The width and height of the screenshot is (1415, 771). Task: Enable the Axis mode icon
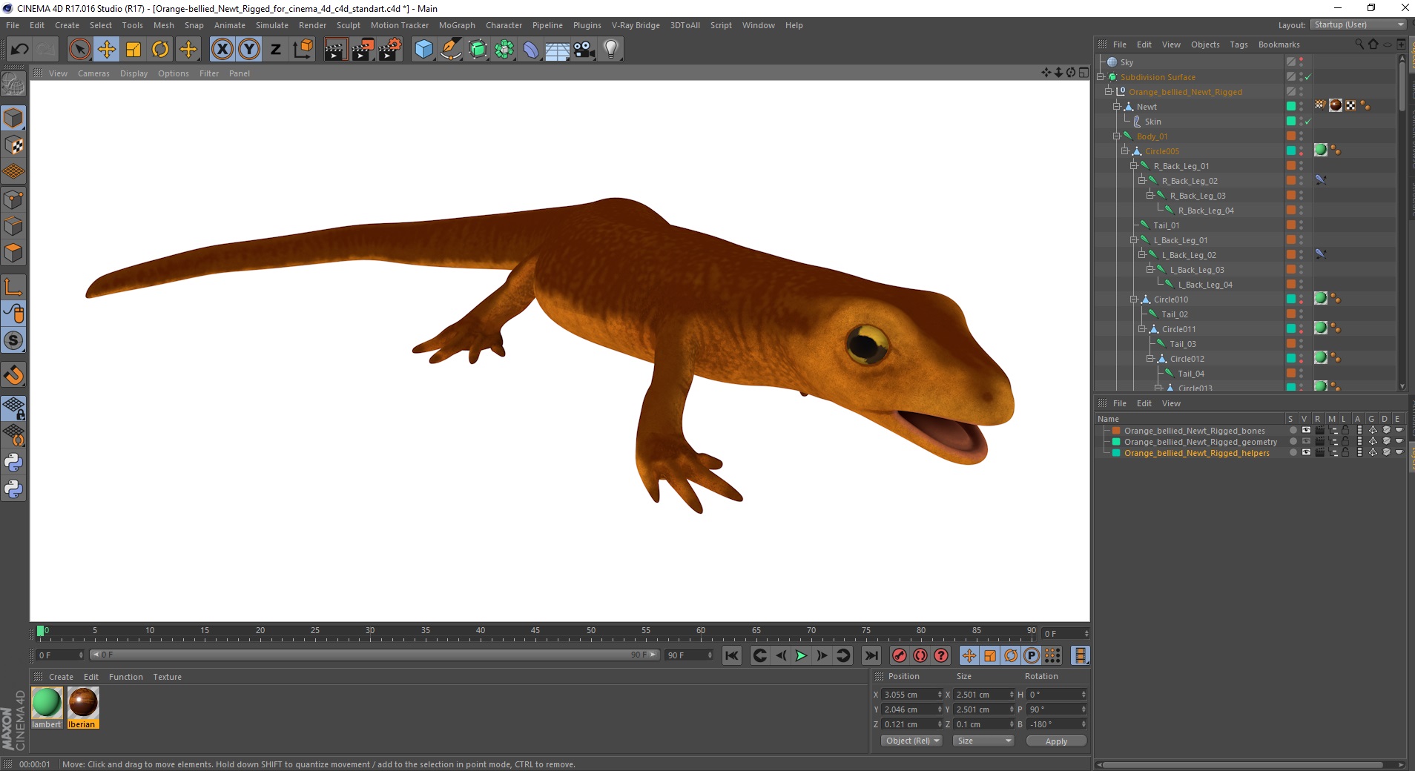click(13, 287)
